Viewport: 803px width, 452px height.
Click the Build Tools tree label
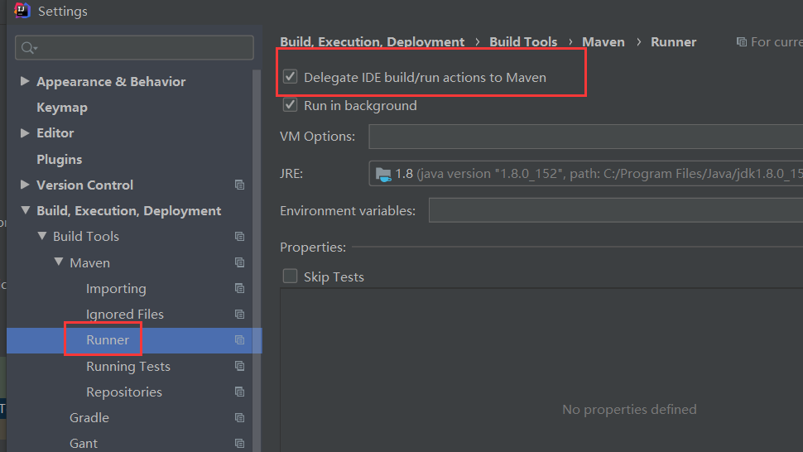coord(86,237)
